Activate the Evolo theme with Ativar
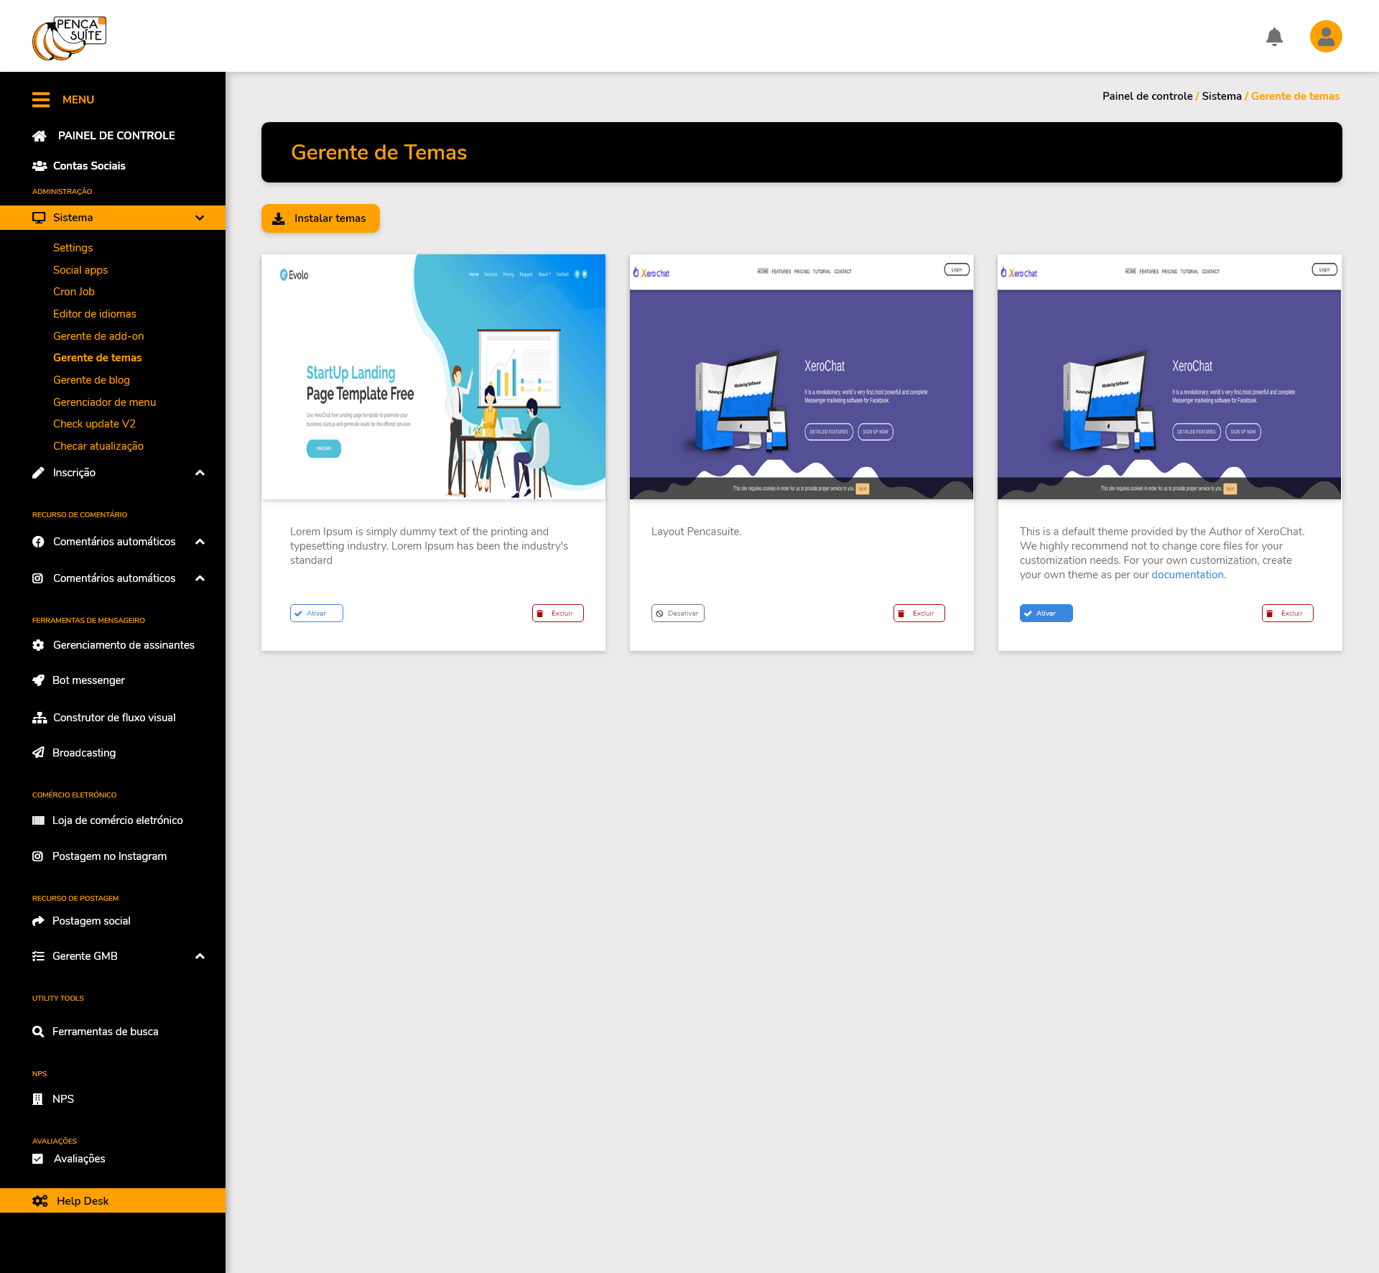Viewport: 1379px width, 1273px height. [x=316, y=614]
